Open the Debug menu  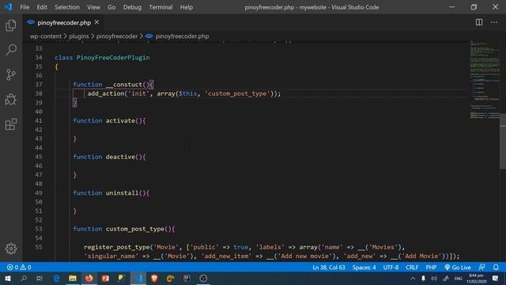click(132, 7)
